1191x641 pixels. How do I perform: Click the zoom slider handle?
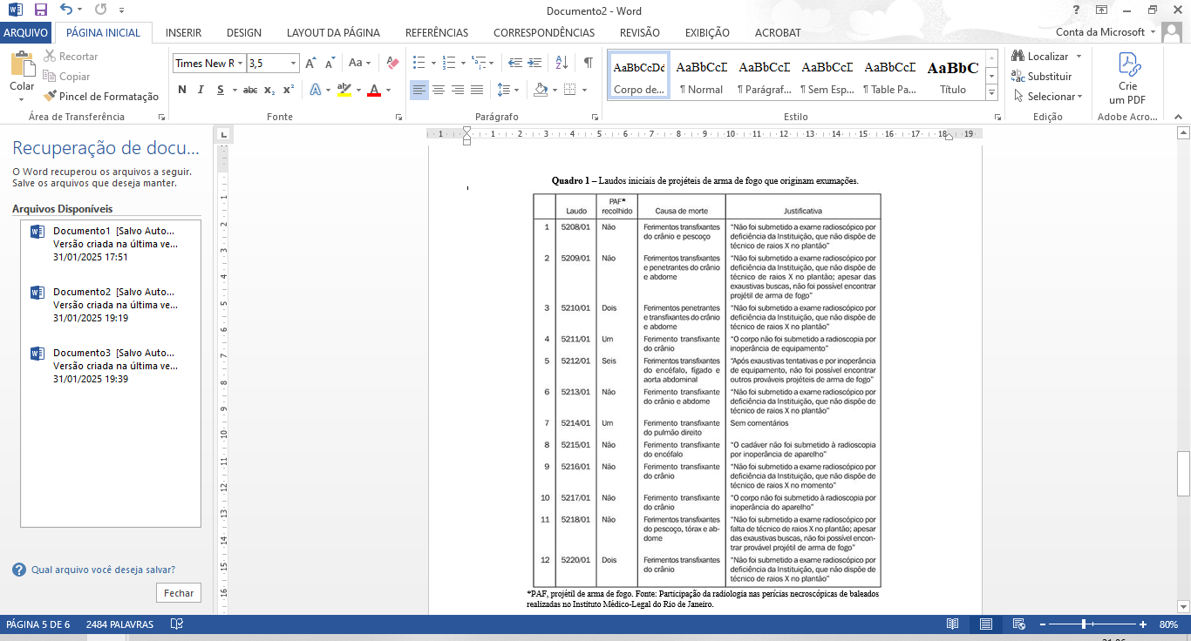click(1084, 624)
